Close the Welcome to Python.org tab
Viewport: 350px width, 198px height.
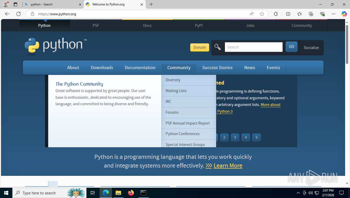coord(142,4)
